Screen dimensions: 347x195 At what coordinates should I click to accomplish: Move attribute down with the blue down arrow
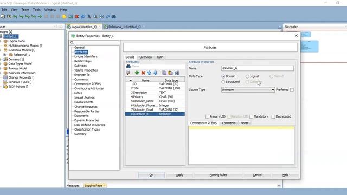tap(156, 73)
